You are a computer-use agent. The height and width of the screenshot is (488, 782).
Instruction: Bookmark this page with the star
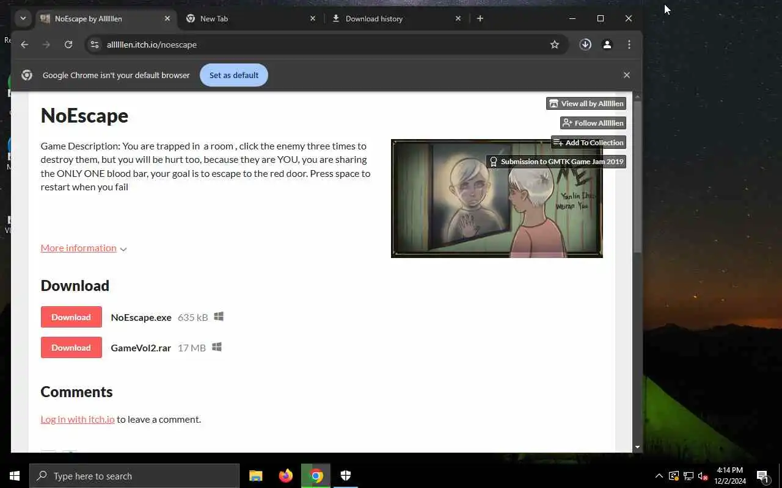pyautogui.click(x=555, y=45)
